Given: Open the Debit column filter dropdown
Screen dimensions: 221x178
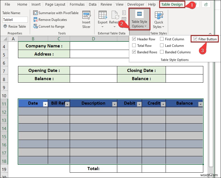Looking at the screenshot, I should tap(139, 104).
